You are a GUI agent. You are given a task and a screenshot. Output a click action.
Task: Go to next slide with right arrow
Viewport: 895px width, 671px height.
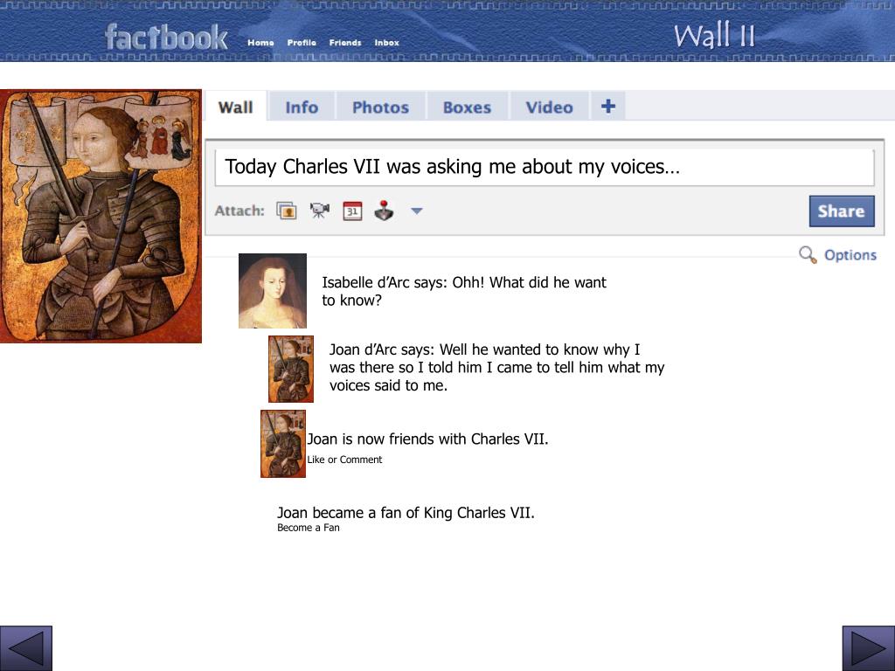click(x=868, y=648)
